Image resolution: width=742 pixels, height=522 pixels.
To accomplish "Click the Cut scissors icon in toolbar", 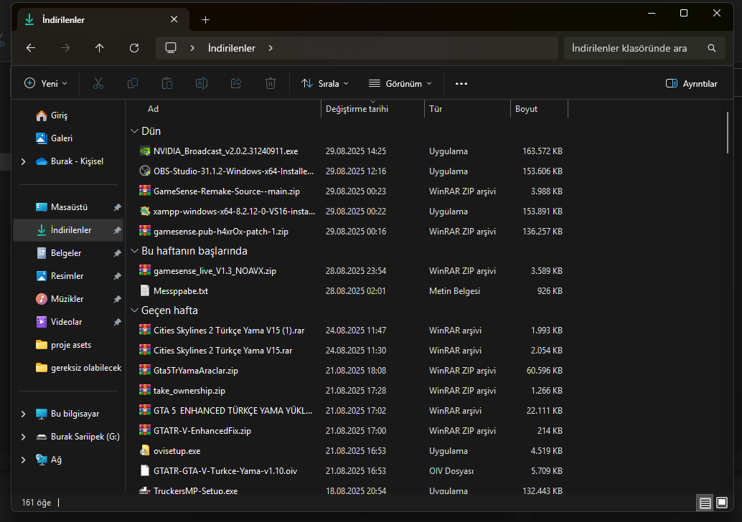I will (98, 83).
